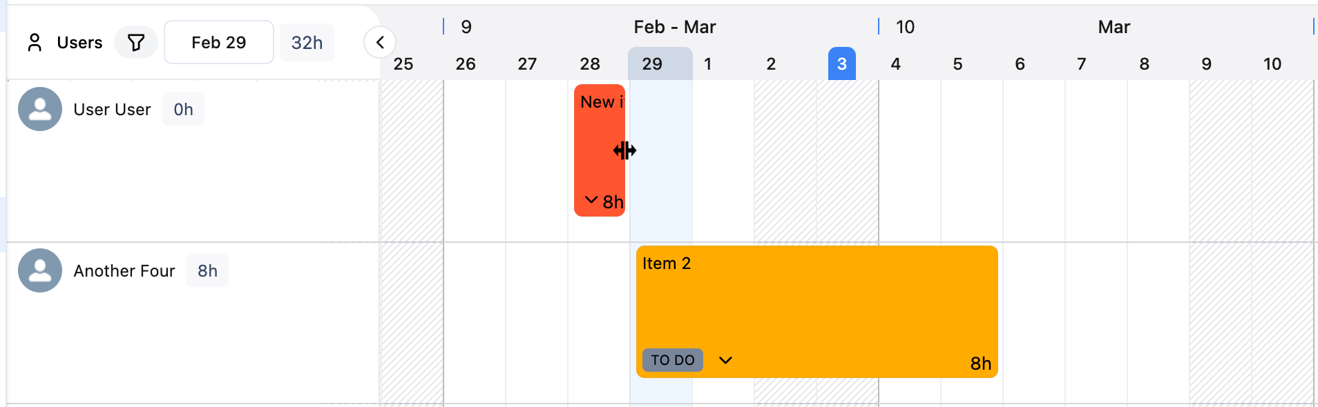
Task: Collapse the sidebar with left chevron
Action: coord(380,43)
